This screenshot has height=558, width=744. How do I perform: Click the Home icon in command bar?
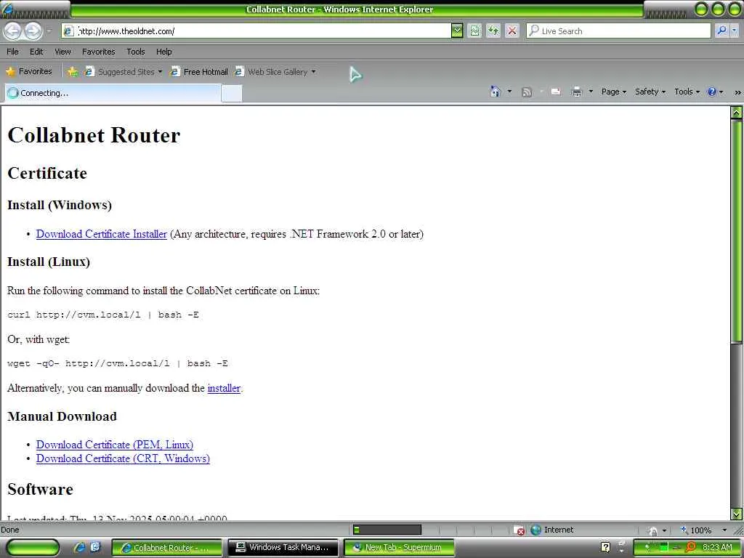[496, 91]
